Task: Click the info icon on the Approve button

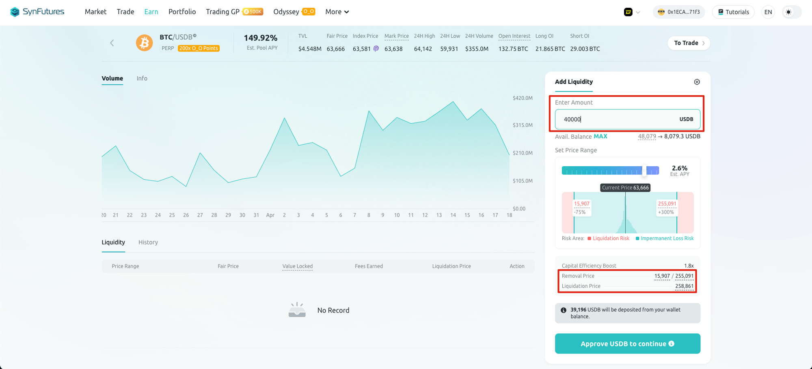Action: click(672, 343)
